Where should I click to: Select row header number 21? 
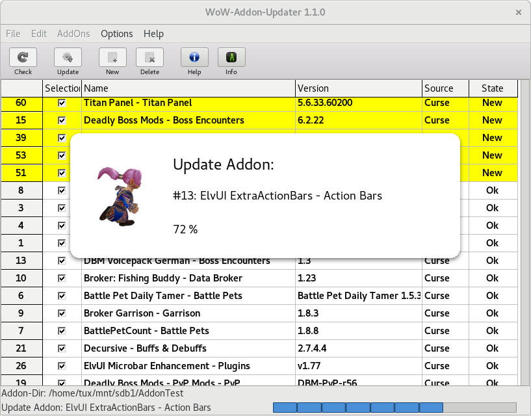coord(21,348)
